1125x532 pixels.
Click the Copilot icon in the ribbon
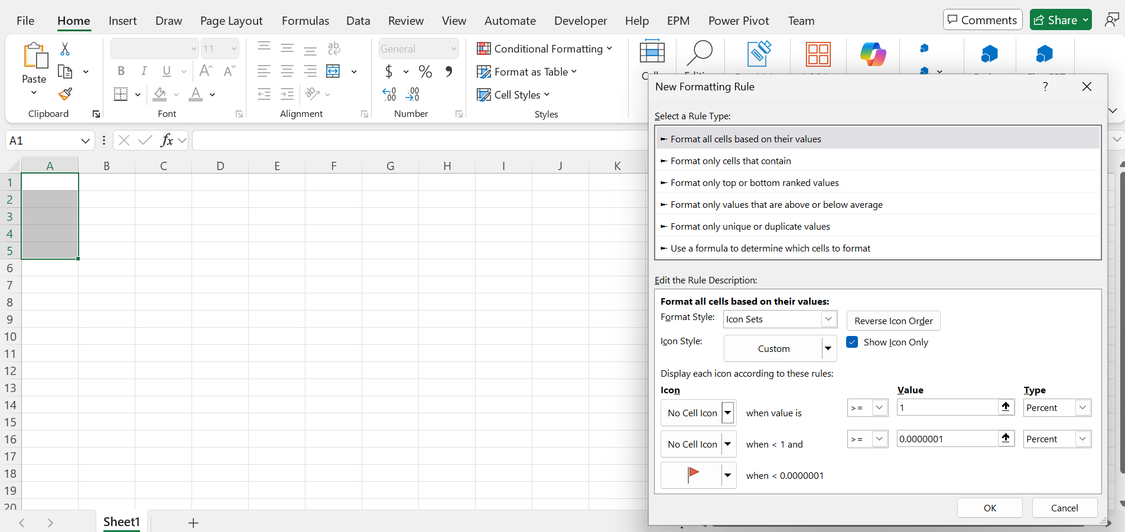coord(873,54)
